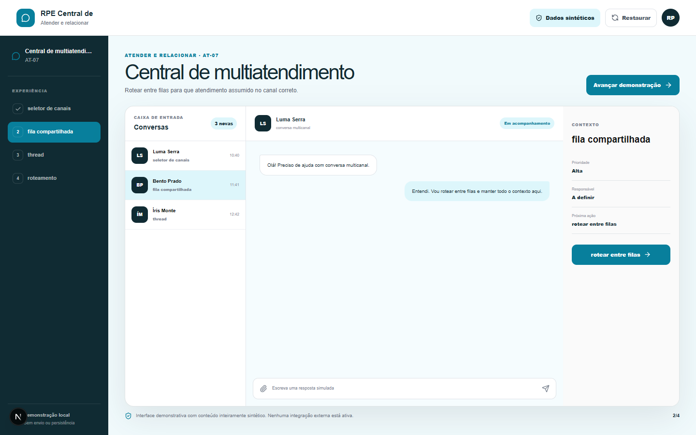
Task: Click Responsável value A definir
Action: [x=583, y=198]
